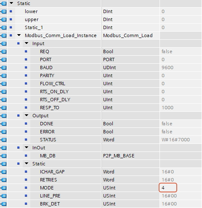Collapse the Output group arrow
This screenshot has height=208, width=202.
tap(27, 115)
